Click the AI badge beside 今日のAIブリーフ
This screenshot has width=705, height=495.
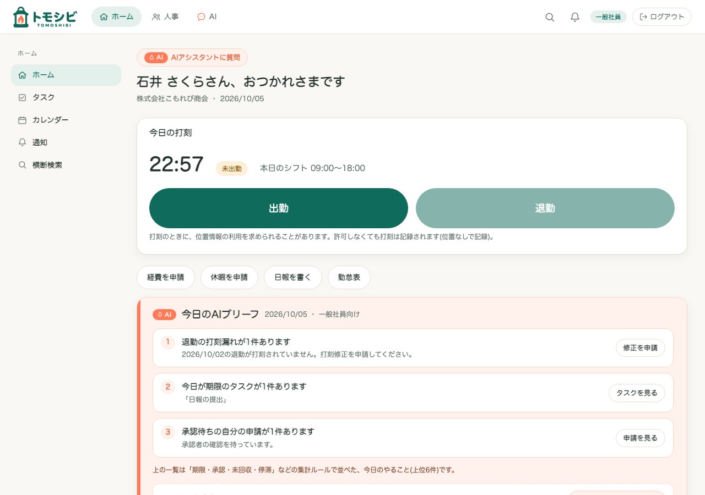164,314
